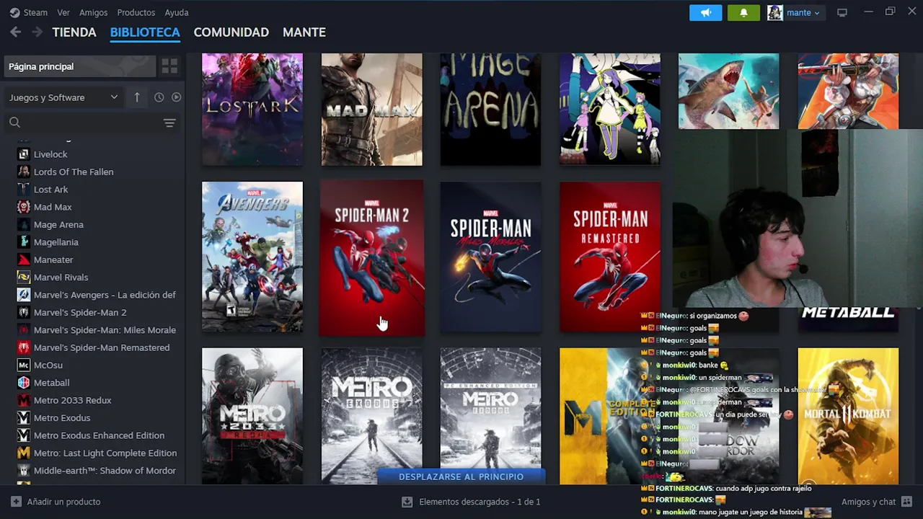Open the Mage Arena cover art
This screenshot has height=519, width=923.
point(490,109)
